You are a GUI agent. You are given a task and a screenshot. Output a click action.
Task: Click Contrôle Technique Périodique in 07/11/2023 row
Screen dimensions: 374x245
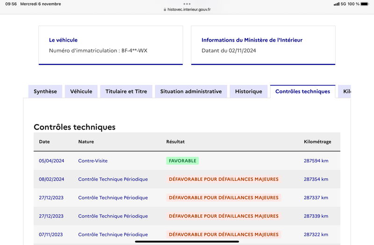[x=113, y=235]
